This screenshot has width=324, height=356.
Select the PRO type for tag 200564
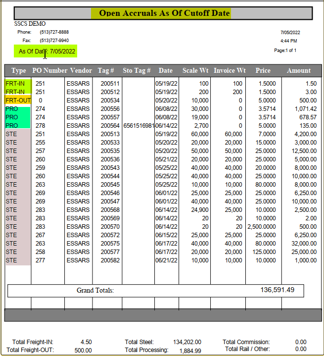(12, 126)
